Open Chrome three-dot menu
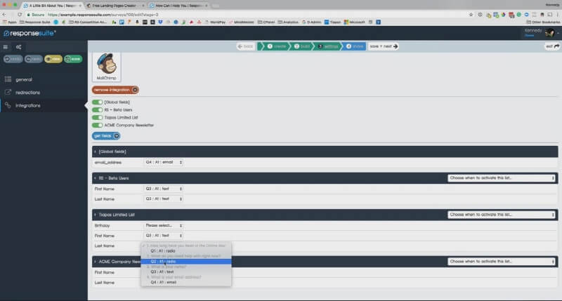 click(x=558, y=15)
